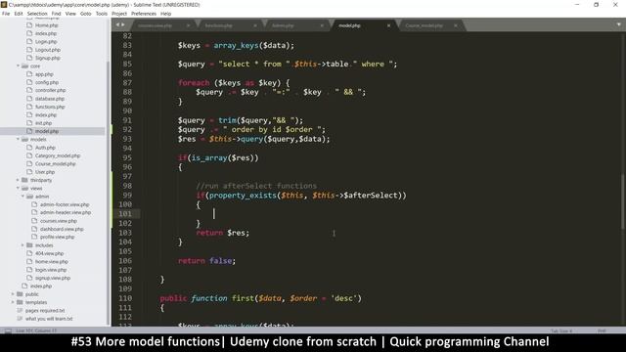Open the Project menu
This screenshot has width=626, height=352.
(119, 14)
